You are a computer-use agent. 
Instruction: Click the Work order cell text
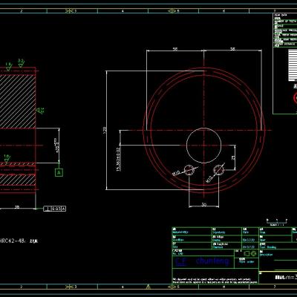(x=247, y=262)
